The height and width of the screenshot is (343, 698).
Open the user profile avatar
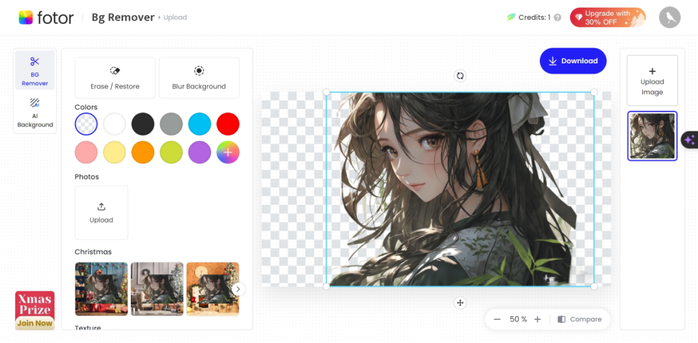pos(669,17)
